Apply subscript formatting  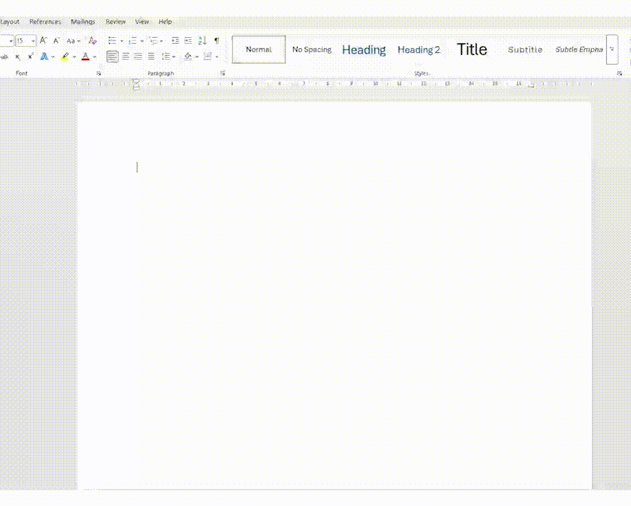17,56
